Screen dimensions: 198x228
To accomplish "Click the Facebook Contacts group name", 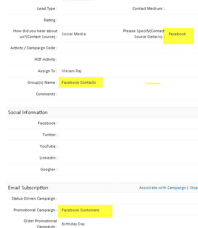I will (79, 82).
